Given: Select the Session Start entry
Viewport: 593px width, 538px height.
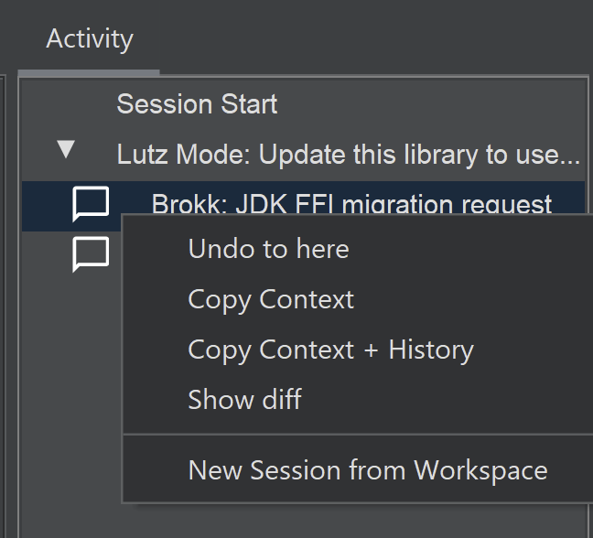Looking at the screenshot, I should pos(197,104).
